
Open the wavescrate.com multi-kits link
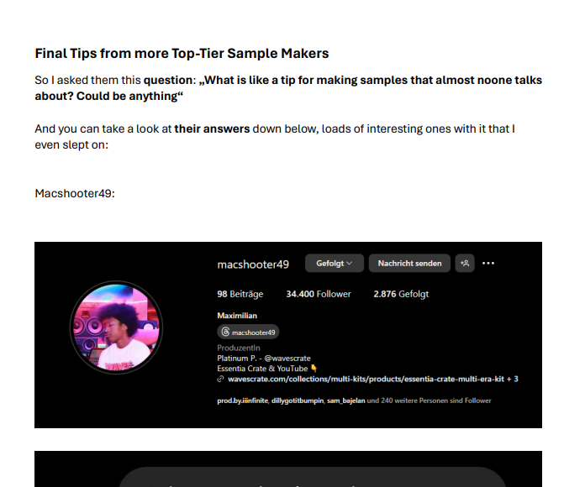click(x=366, y=379)
